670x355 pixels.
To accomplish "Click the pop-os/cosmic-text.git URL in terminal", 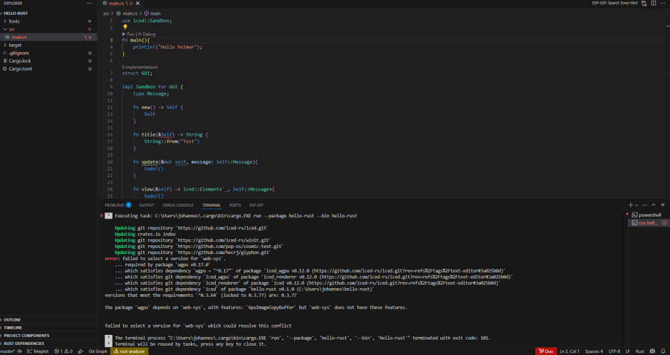I will coord(229,246).
